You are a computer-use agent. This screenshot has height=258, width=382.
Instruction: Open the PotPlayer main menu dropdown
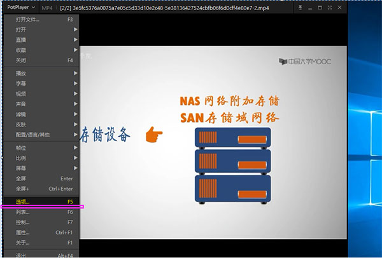tap(20, 7)
